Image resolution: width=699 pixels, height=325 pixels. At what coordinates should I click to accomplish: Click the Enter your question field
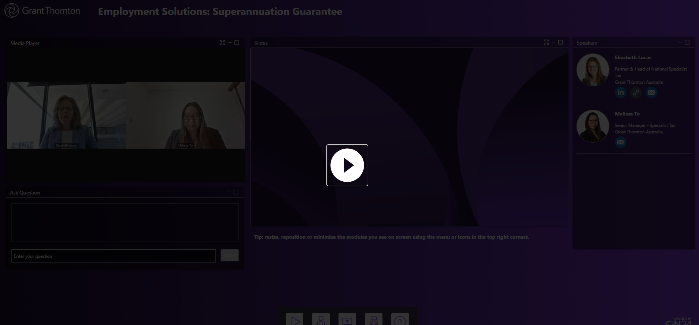click(113, 256)
